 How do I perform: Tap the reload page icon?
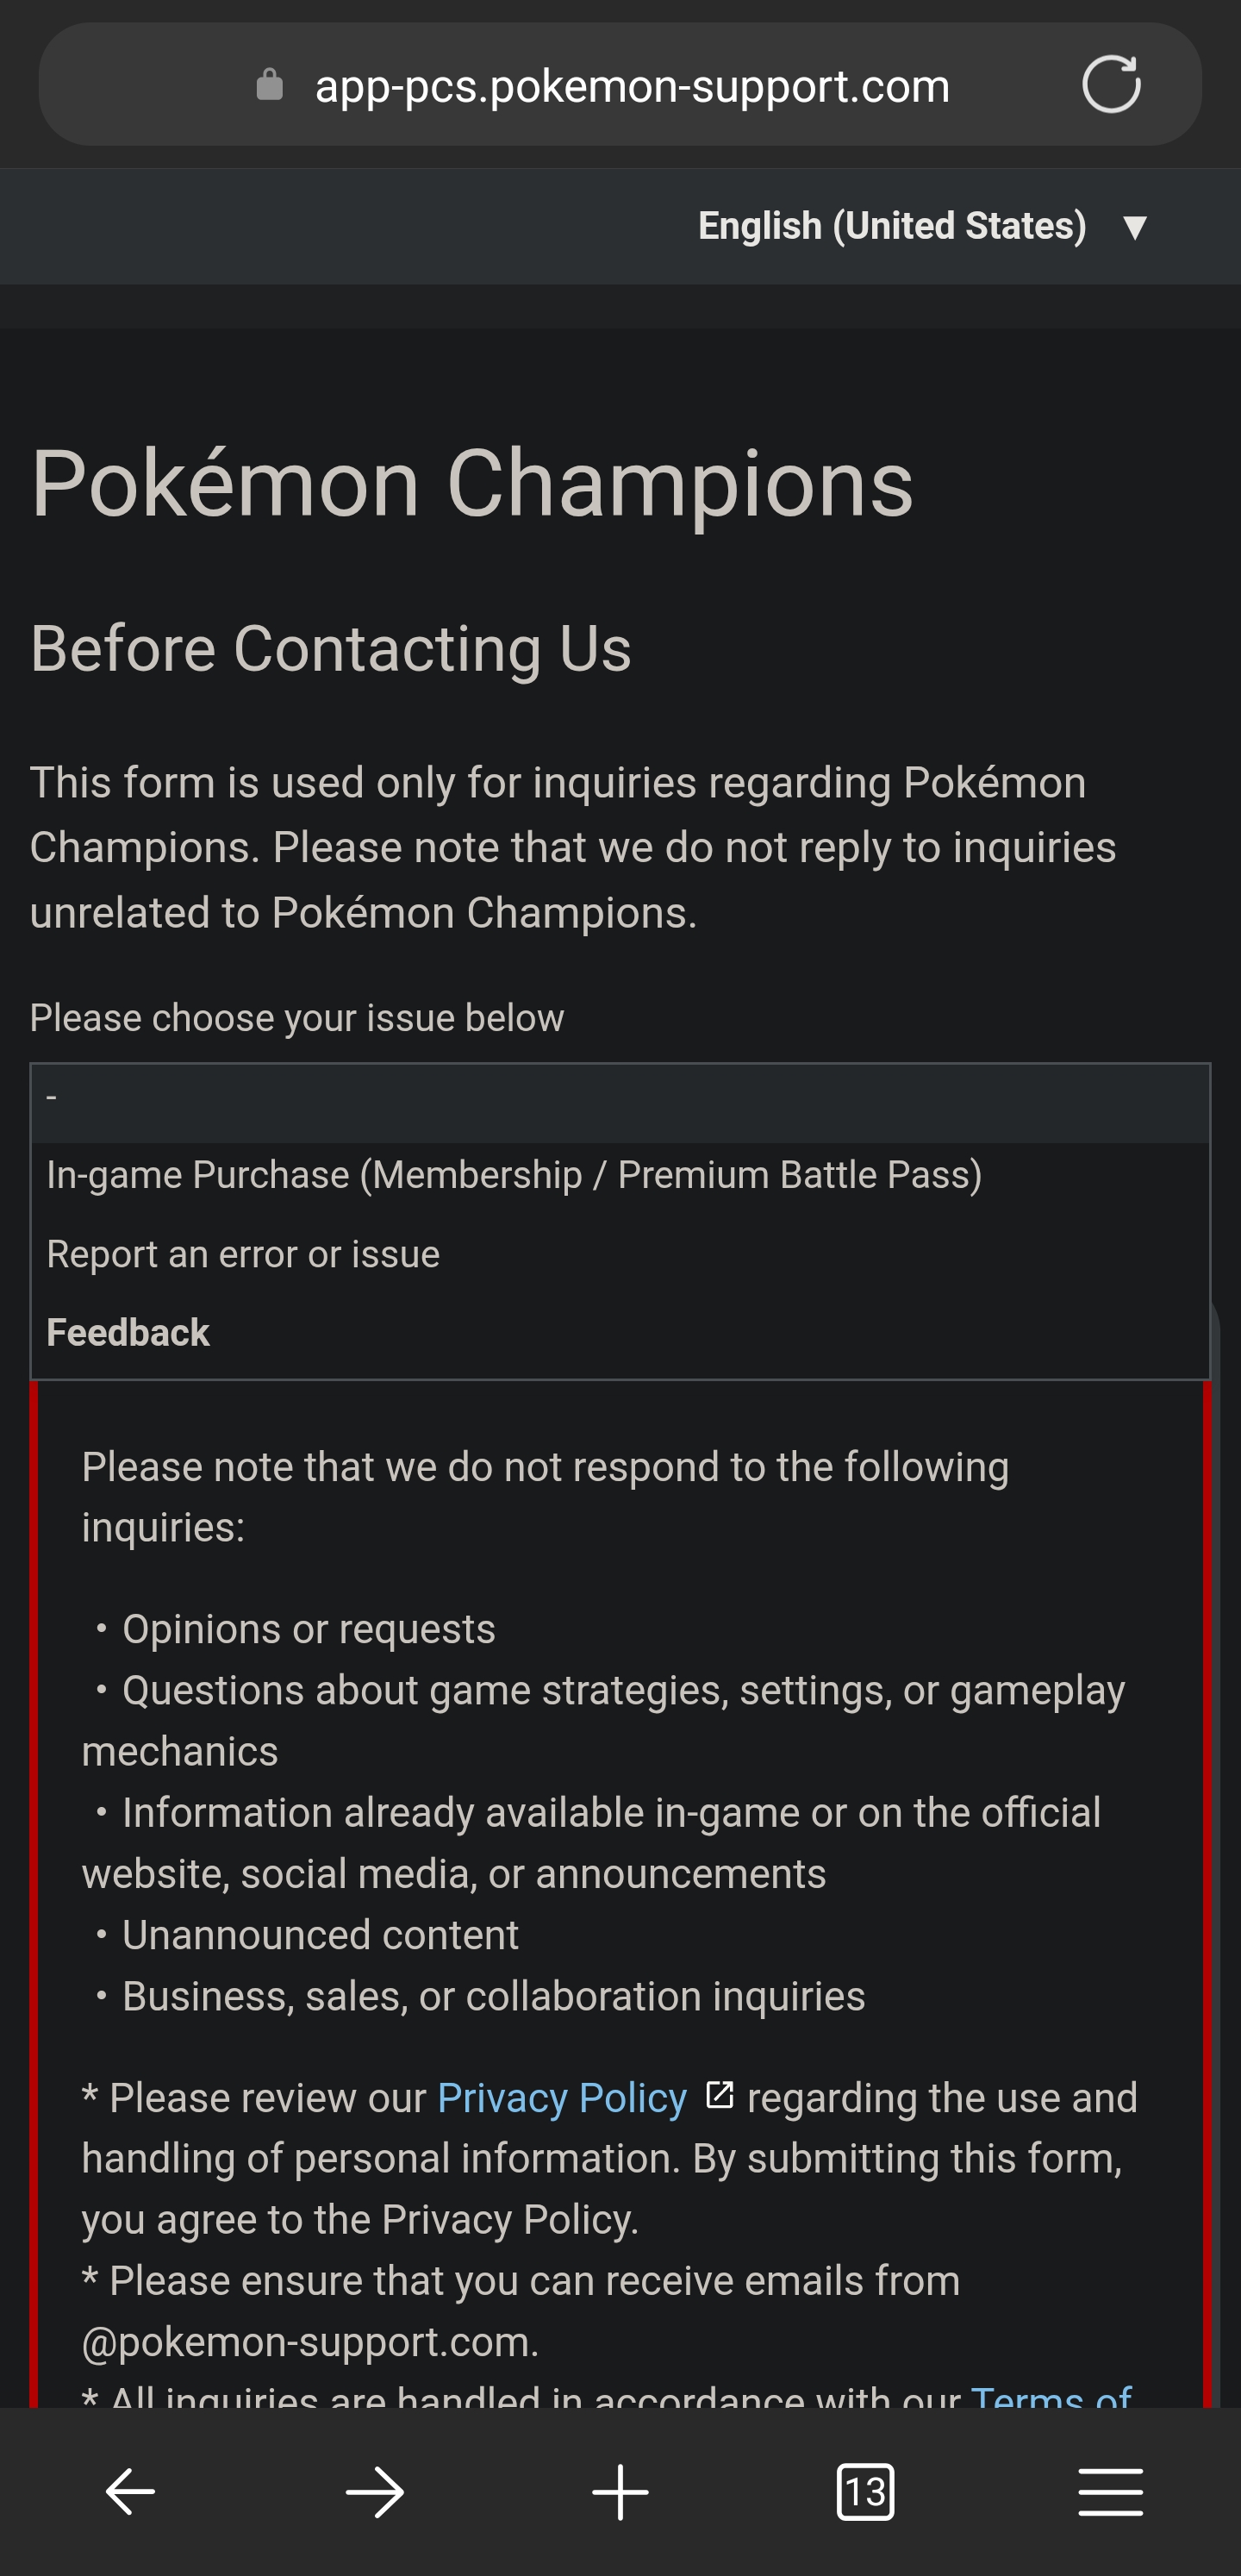click(1111, 85)
